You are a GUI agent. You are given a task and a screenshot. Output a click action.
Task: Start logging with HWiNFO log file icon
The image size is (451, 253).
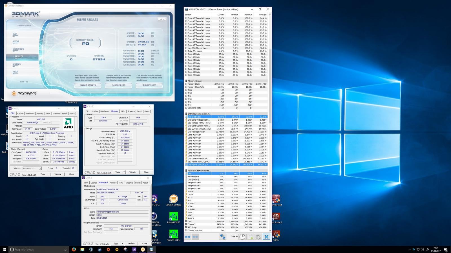tap(250, 237)
